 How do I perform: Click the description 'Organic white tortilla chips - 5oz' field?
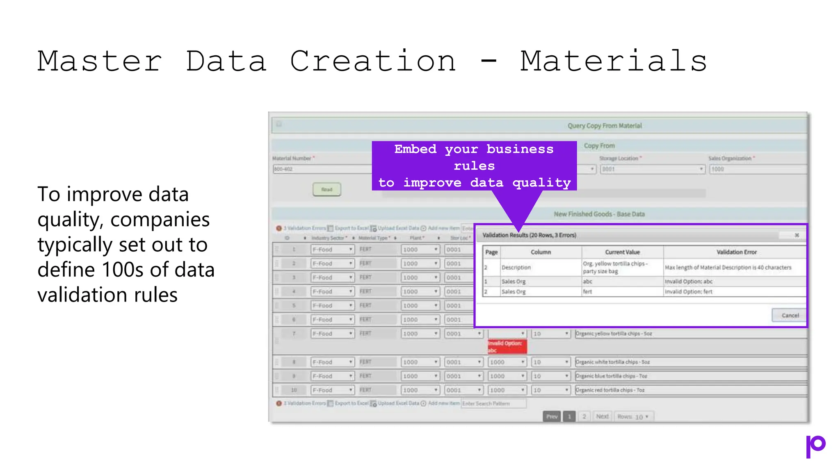tap(691, 362)
